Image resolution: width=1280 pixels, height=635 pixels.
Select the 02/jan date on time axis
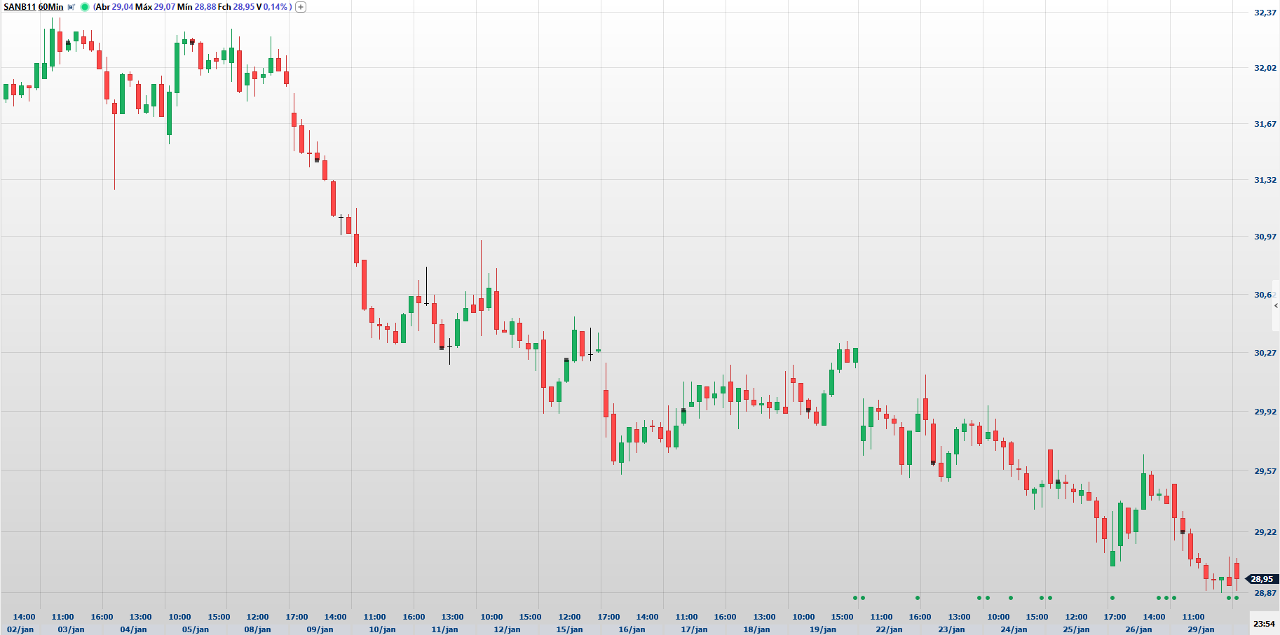(x=20, y=629)
